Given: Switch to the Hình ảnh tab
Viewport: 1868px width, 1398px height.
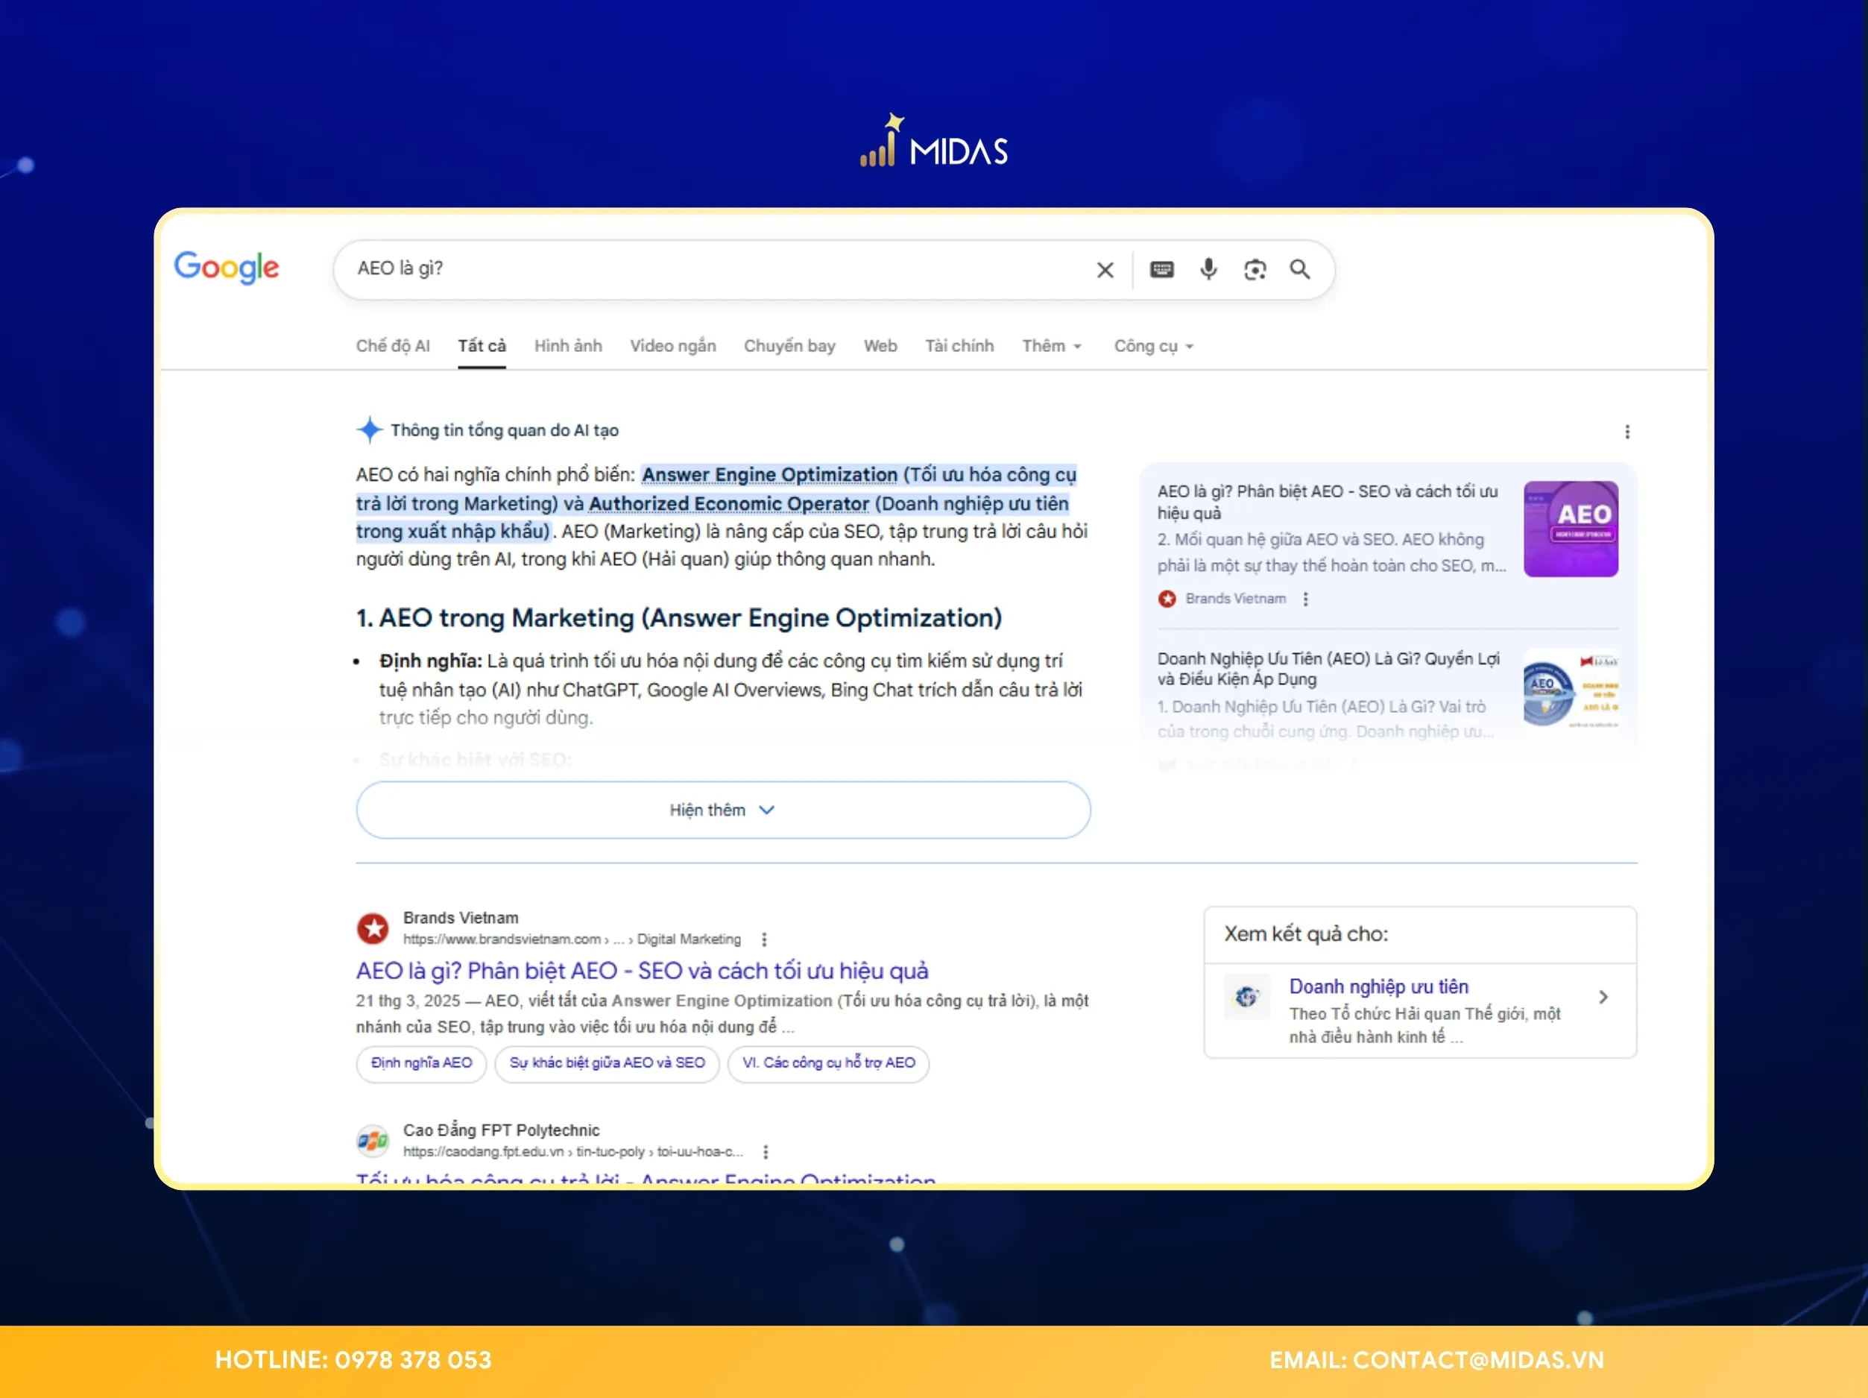Looking at the screenshot, I should pyautogui.click(x=567, y=347).
